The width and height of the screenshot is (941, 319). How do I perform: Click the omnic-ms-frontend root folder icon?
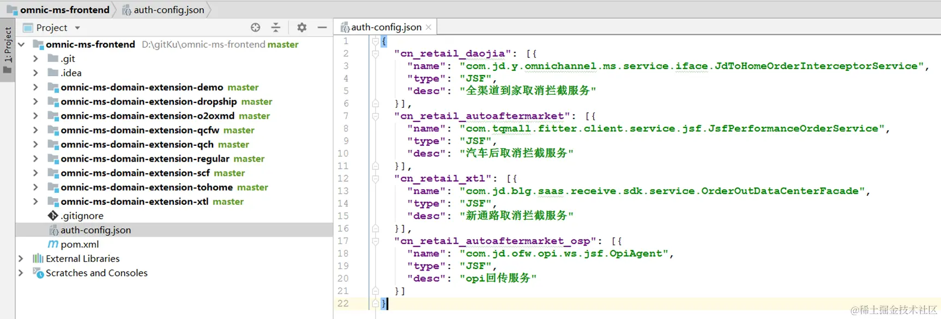pos(38,44)
